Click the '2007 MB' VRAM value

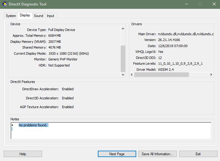click(55, 42)
